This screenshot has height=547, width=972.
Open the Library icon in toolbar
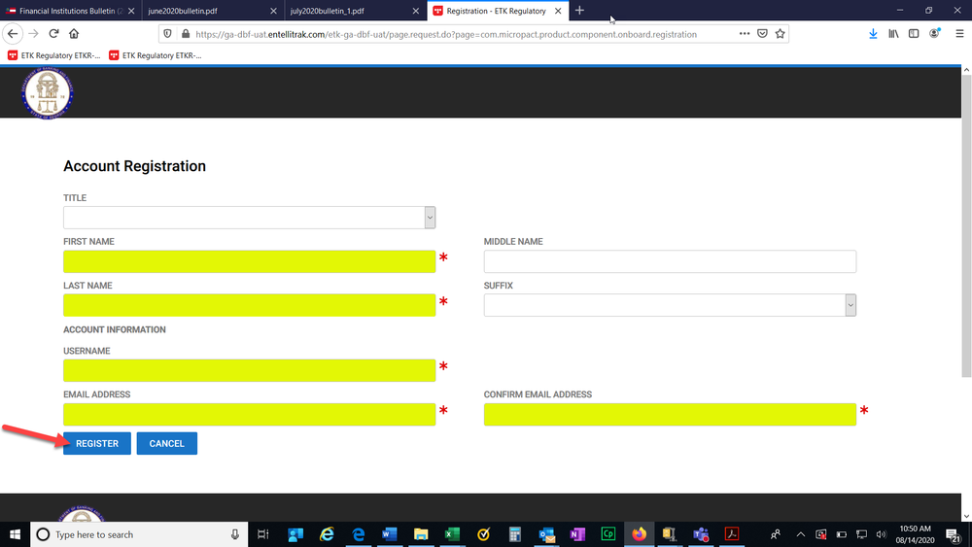click(x=893, y=33)
